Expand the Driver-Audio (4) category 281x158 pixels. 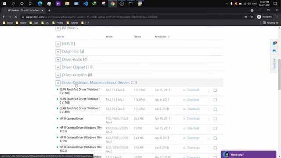(x=58, y=60)
